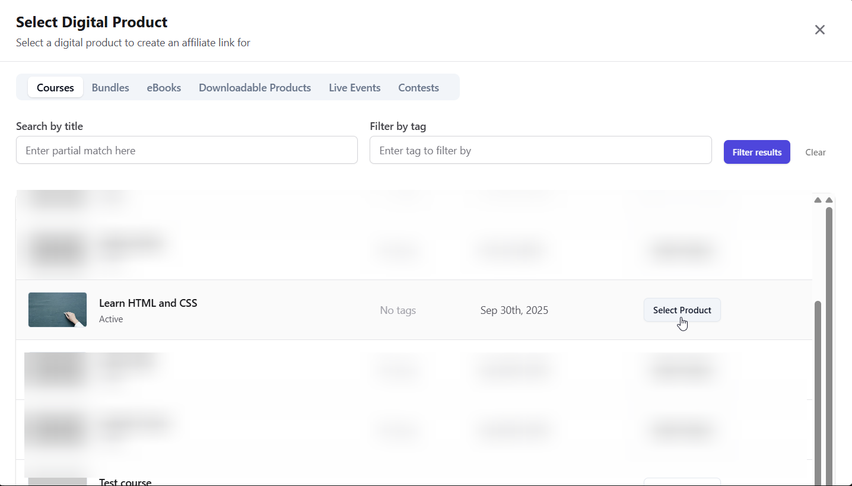
Task: Close the Select Digital Product dialog
Action: point(819,30)
